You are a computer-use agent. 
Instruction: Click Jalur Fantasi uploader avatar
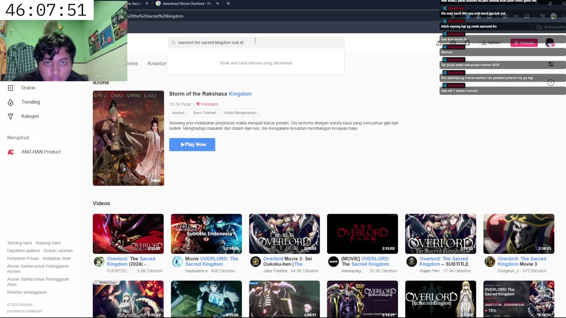point(255,261)
